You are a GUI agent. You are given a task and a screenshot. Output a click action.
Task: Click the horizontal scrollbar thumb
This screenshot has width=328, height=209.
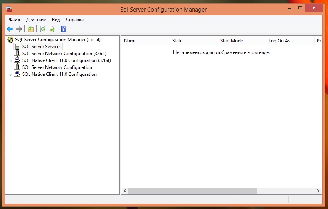point(193,191)
